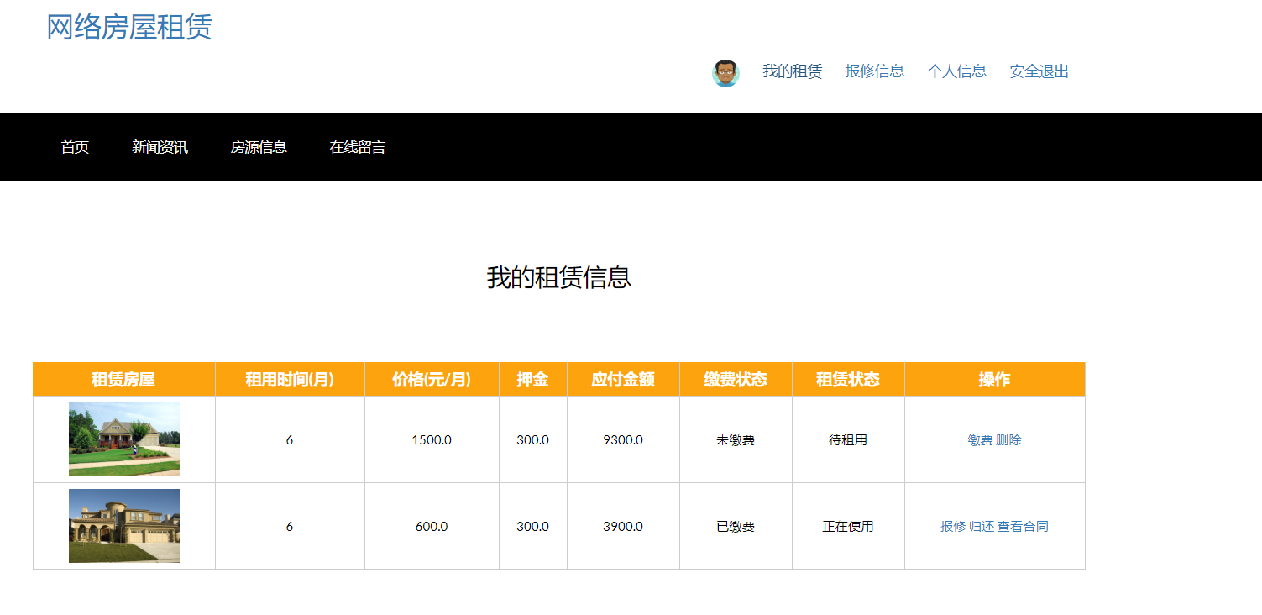The height and width of the screenshot is (615, 1262).
Task: Open 在线留言 navigation item
Action: [358, 147]
